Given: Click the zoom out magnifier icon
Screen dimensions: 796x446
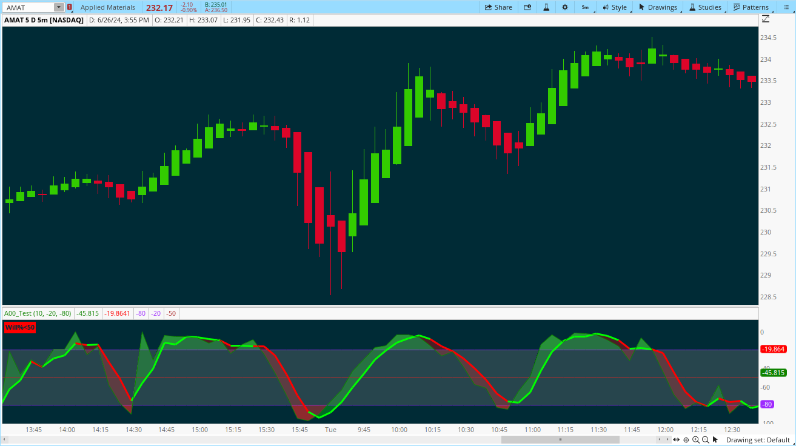Looking at the screenshot, I should [705, 440].
